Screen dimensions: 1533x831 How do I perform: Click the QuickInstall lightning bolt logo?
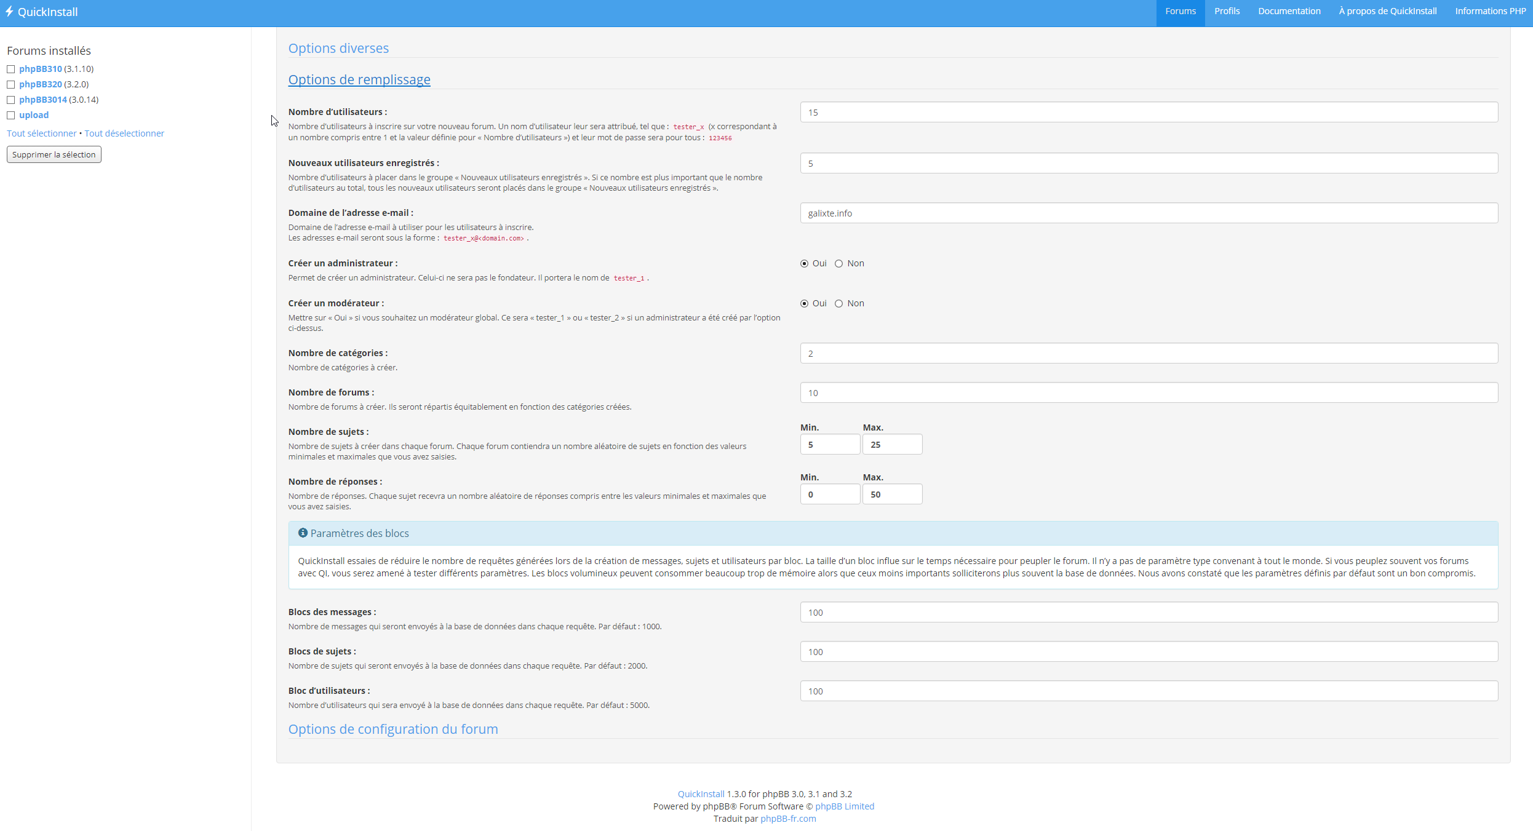click(9, 12)
